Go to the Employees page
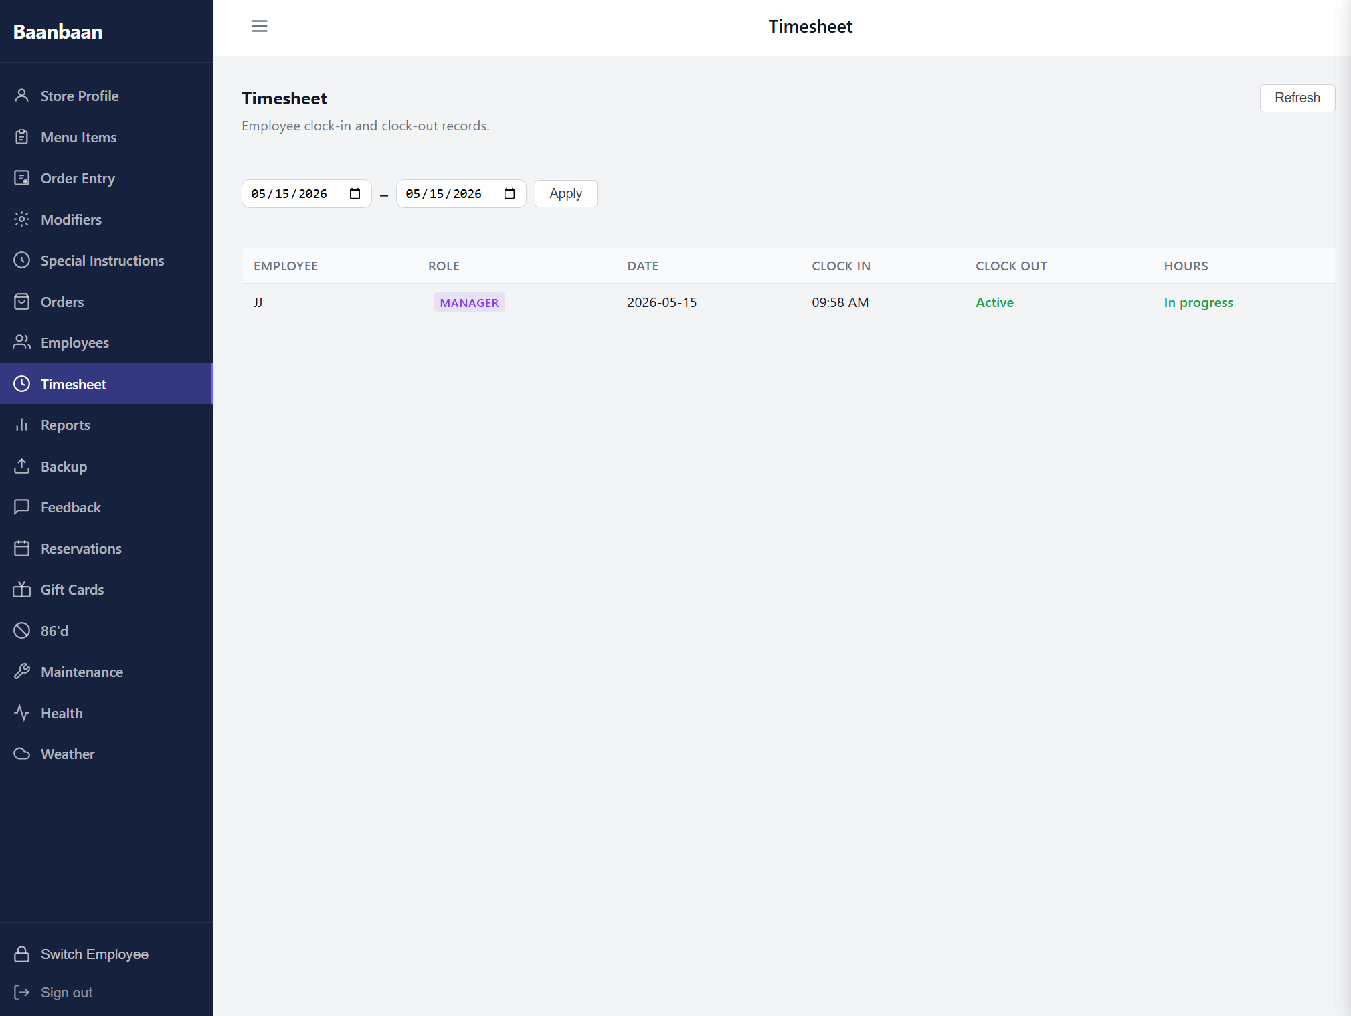This screenshot has height=1016, width=1351. coord(107,342)
